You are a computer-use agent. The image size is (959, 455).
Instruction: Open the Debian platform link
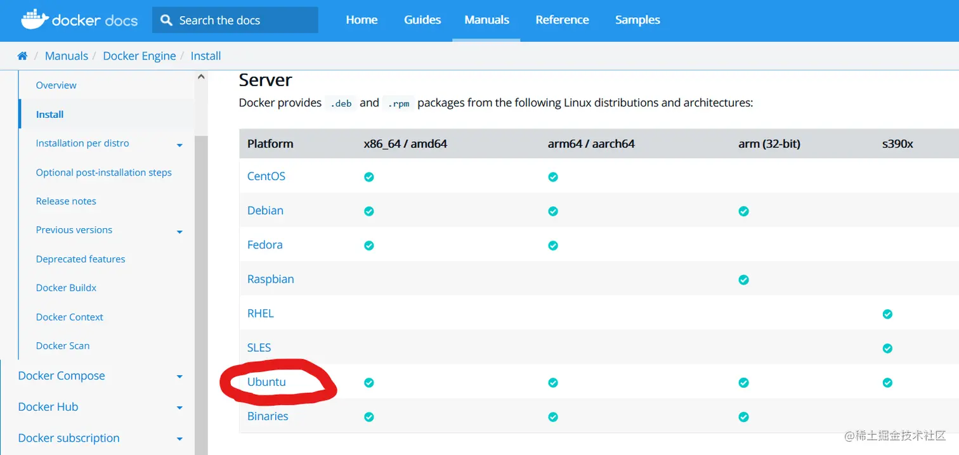click(265, 210)
